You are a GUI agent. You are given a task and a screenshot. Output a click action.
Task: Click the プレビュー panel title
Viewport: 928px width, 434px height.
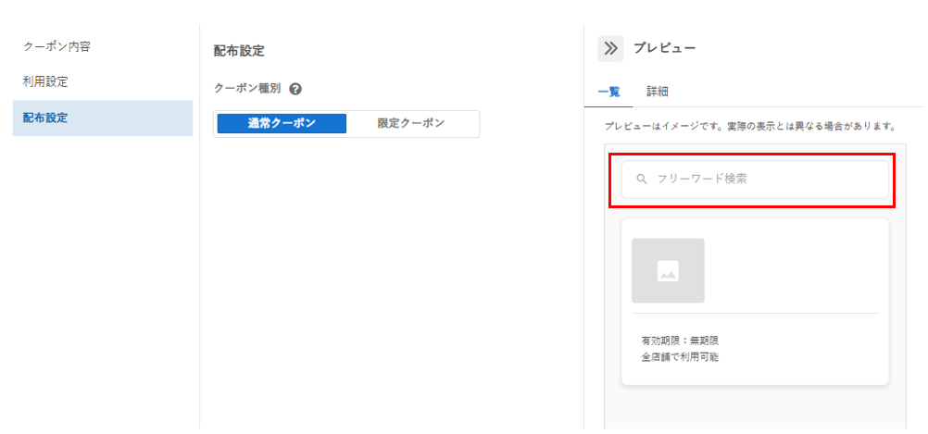click(665, 48)
